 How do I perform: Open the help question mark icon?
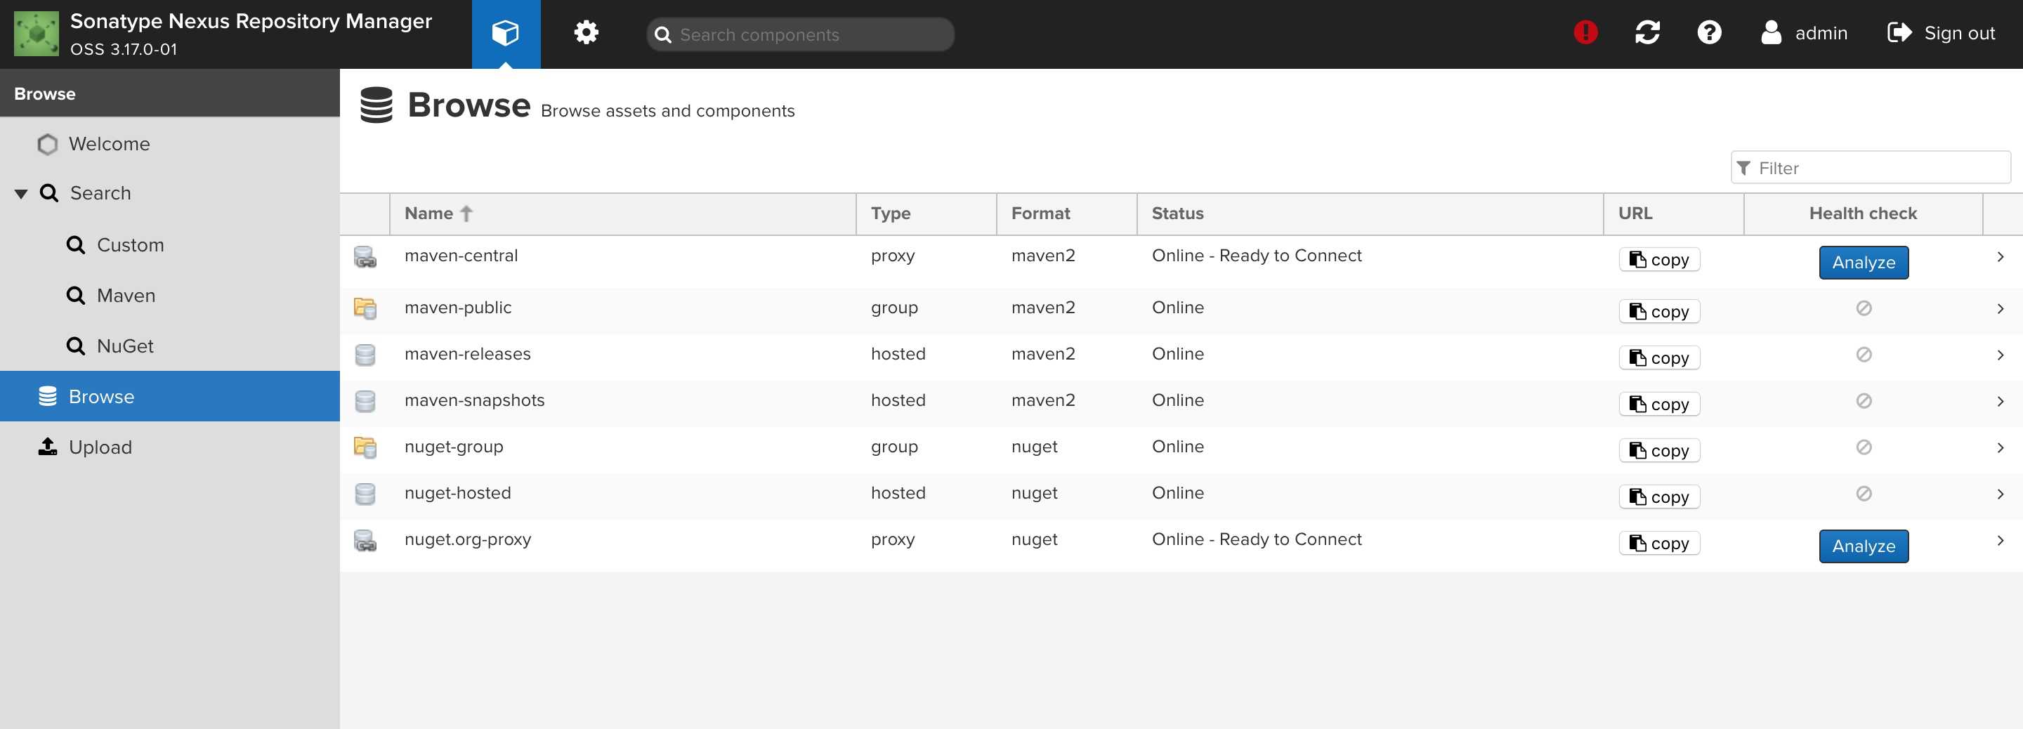click(x=1709, y=33)
